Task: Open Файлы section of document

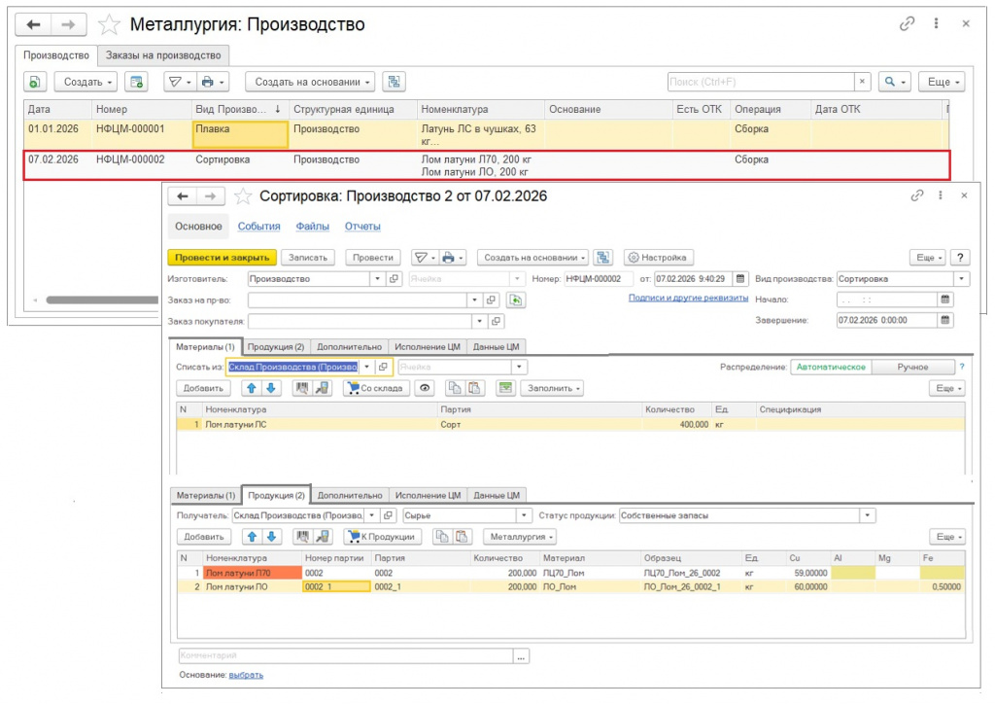Action: point(312,227)
